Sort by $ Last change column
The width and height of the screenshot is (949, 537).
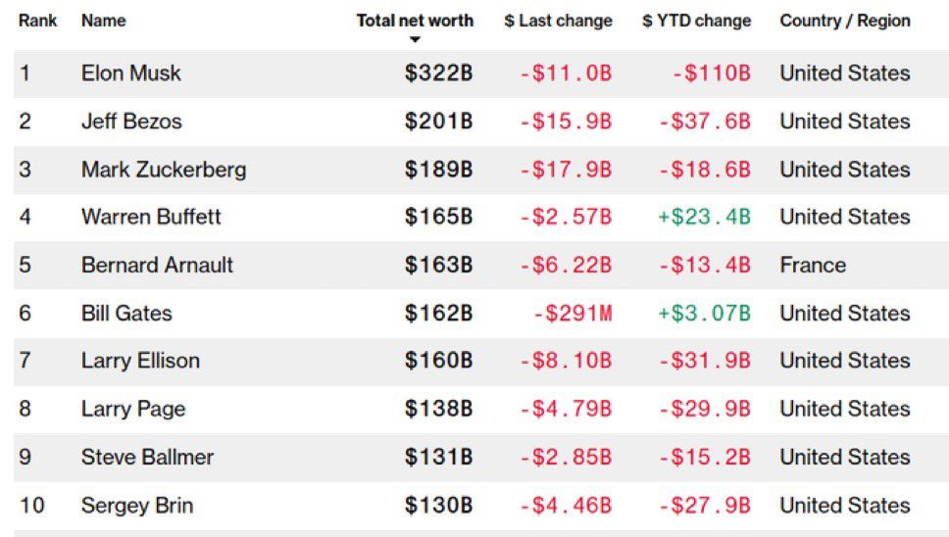tap(558, 21)
